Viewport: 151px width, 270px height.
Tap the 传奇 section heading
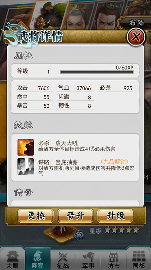coord(23,192)
